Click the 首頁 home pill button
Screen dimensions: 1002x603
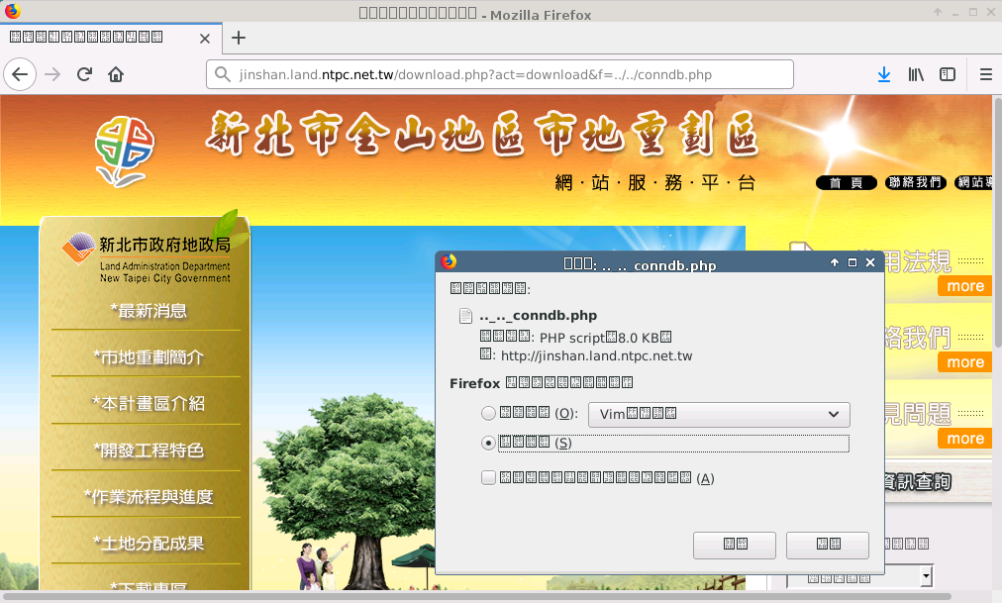click(x=847, y=183)
